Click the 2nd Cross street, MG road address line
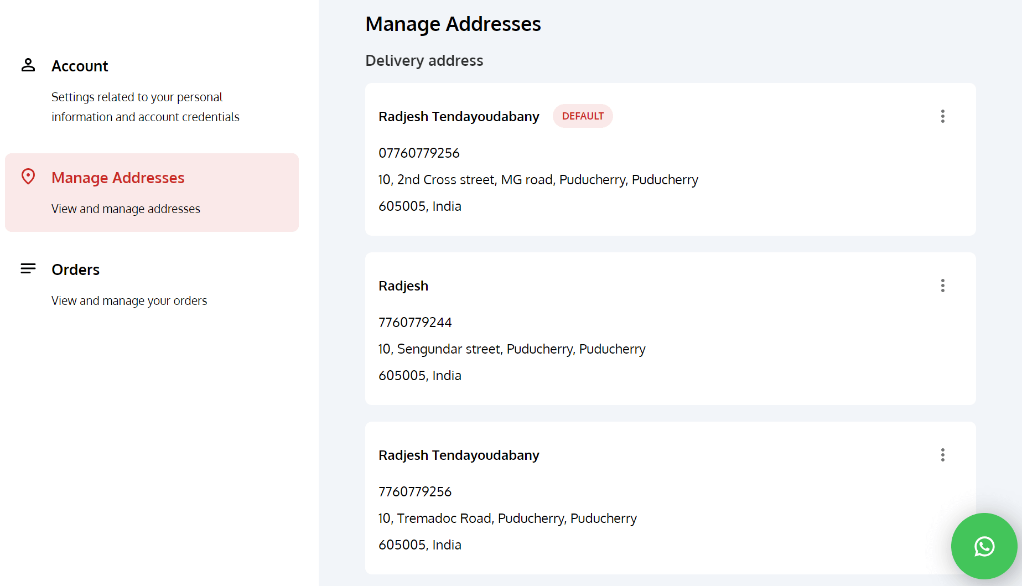 tap(538, 180)
